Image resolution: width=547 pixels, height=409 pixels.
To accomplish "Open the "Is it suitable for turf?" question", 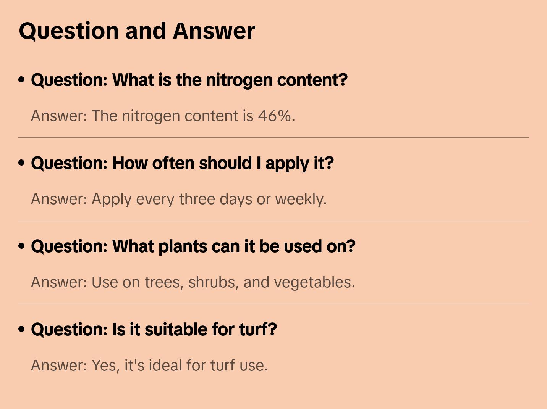I will pos(154,330).
